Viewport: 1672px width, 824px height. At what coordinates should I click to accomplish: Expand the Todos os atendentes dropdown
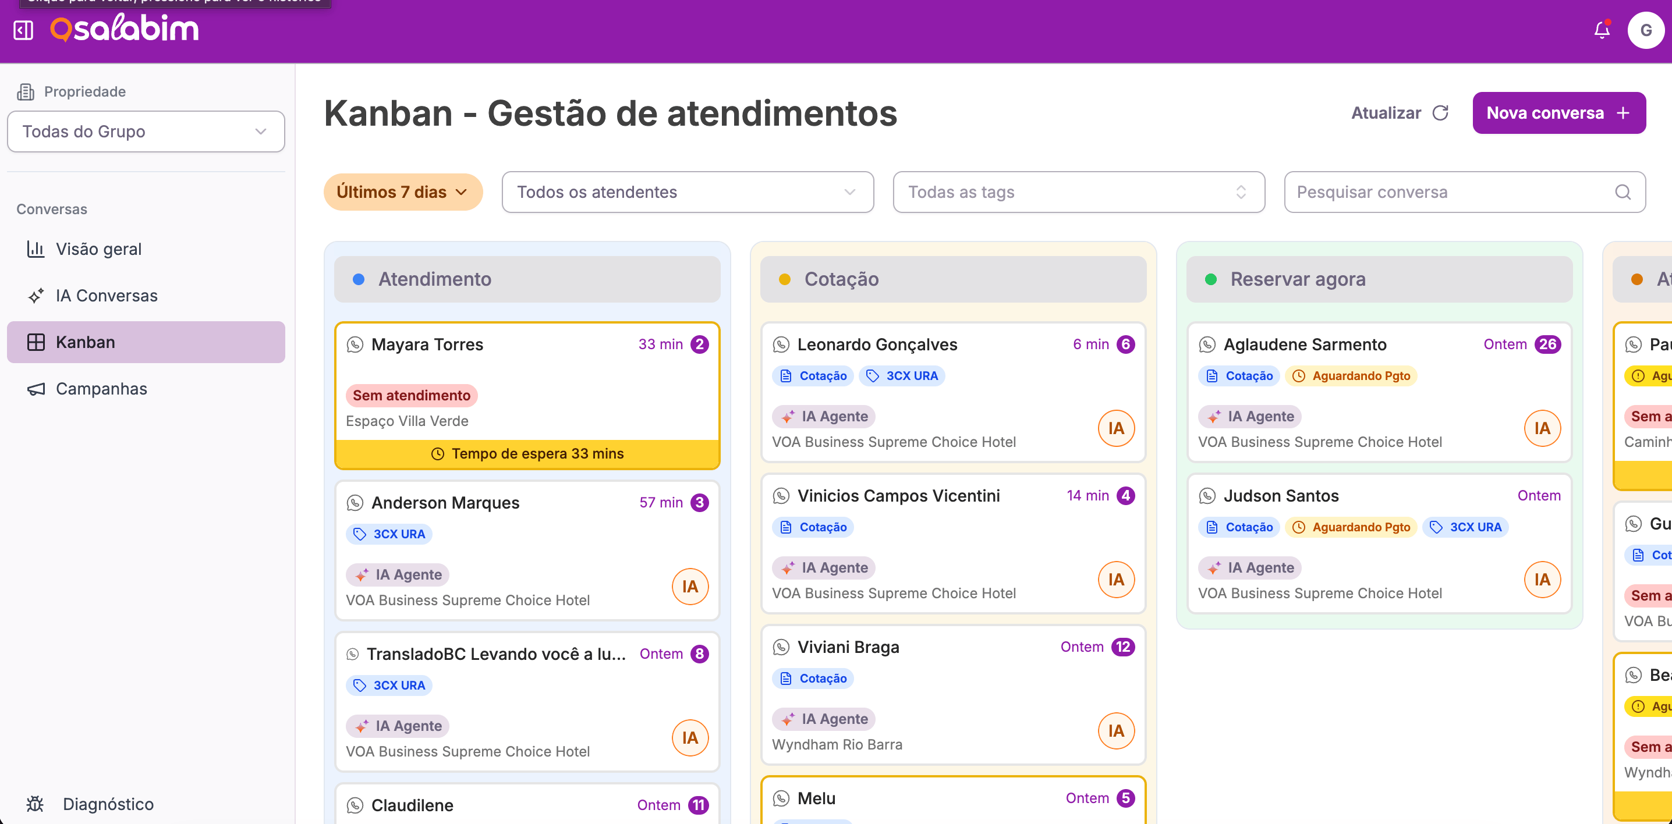(688, 192)
